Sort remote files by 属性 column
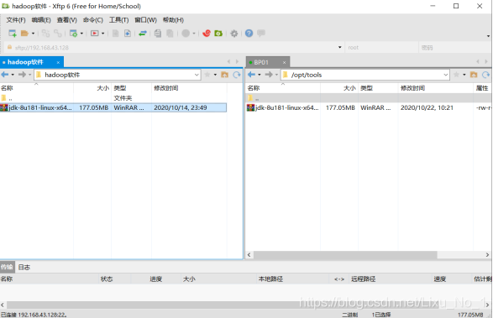 482,88
